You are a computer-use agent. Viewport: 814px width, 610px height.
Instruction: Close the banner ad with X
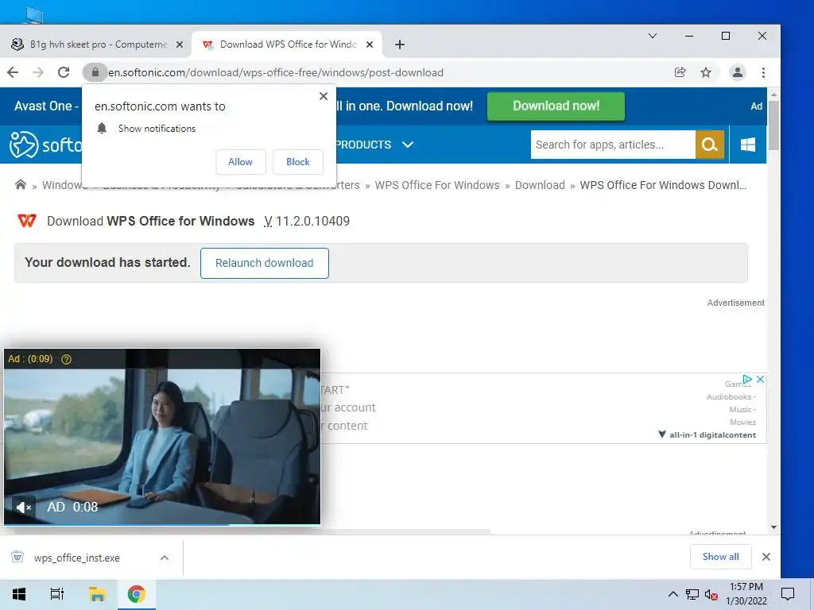point(760,379)
